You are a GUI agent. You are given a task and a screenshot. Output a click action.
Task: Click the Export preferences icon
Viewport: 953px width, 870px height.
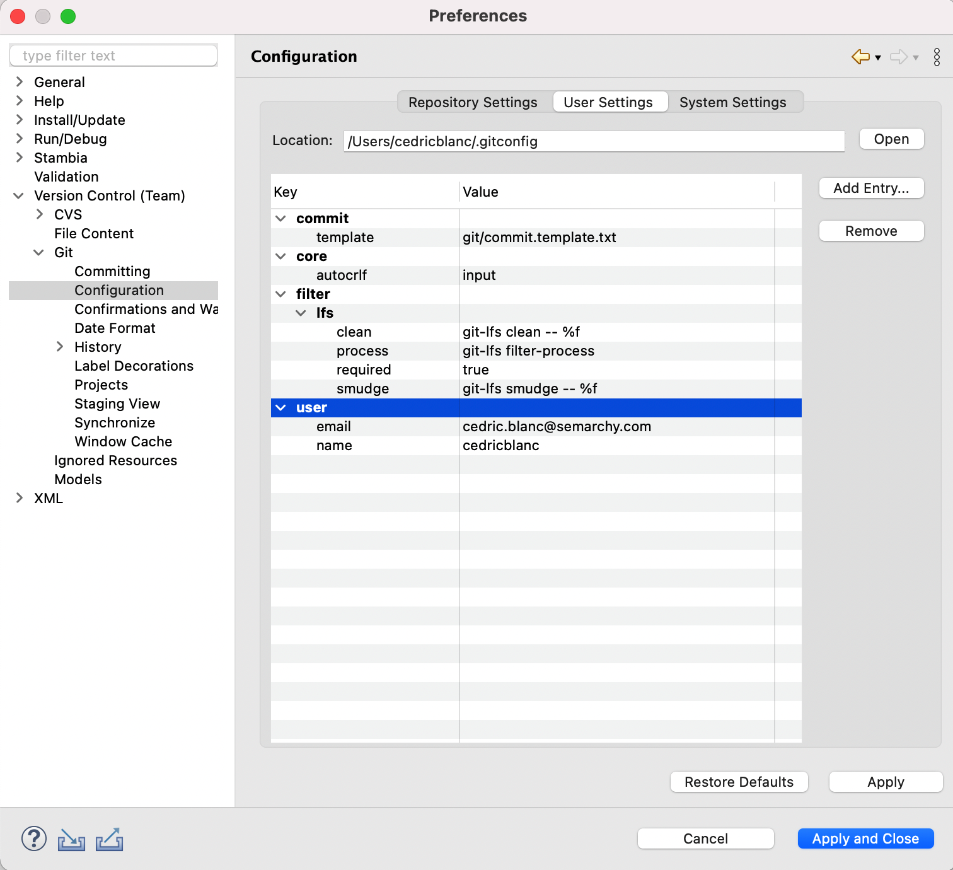pyautogui.click(x=109, y=839)
